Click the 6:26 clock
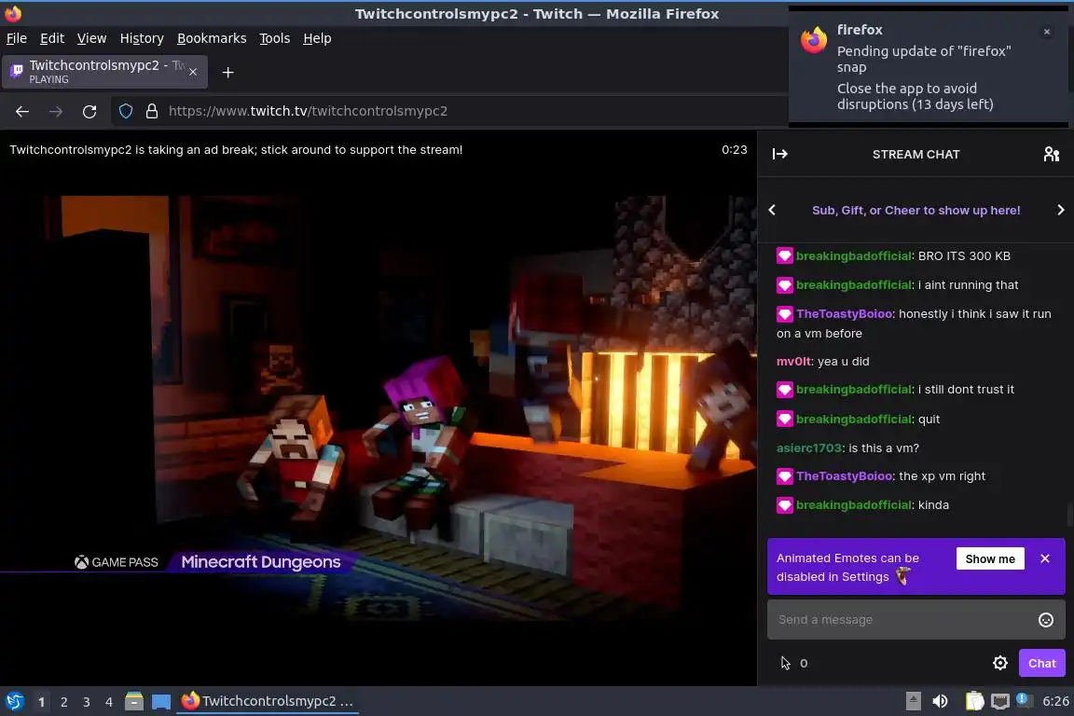 pos(1055,701)
